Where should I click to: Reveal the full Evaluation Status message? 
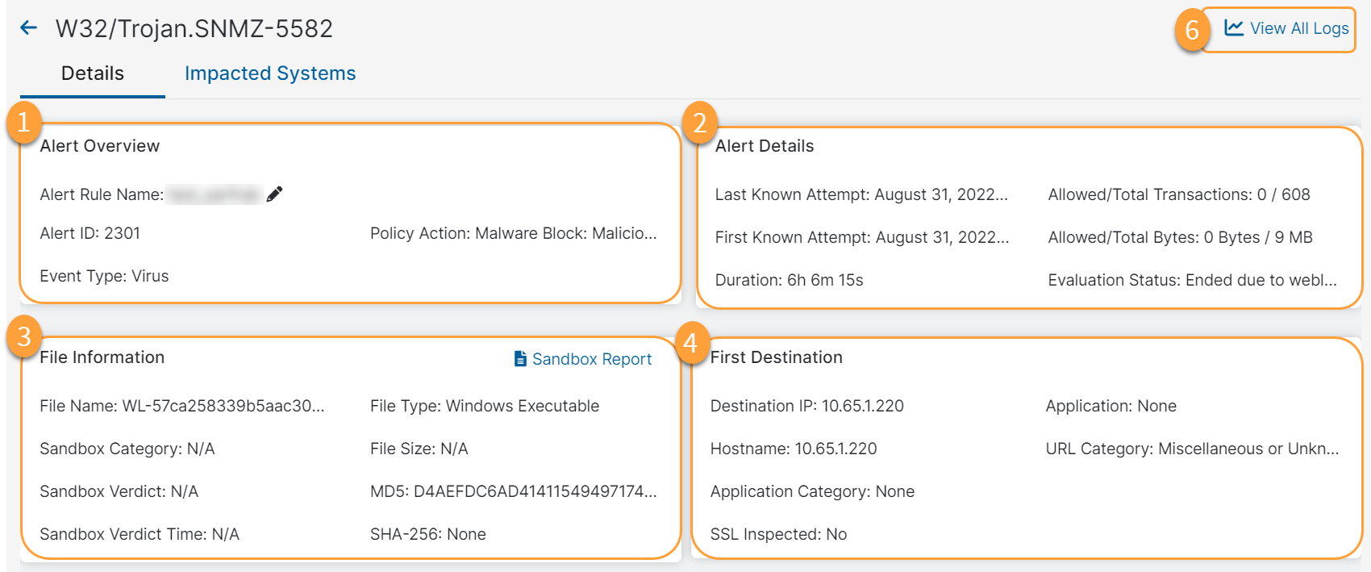pyautogui.click(x=1332, y=279)
